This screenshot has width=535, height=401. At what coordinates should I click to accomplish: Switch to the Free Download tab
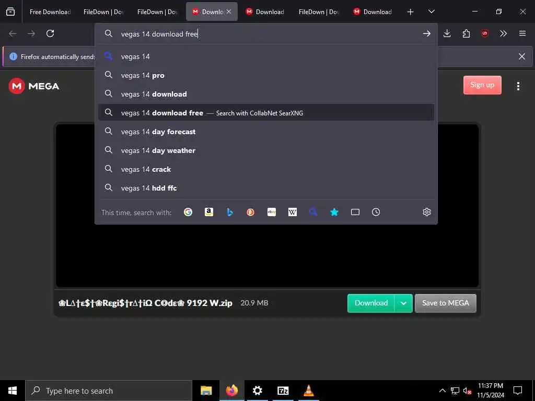tap(50, 11)
